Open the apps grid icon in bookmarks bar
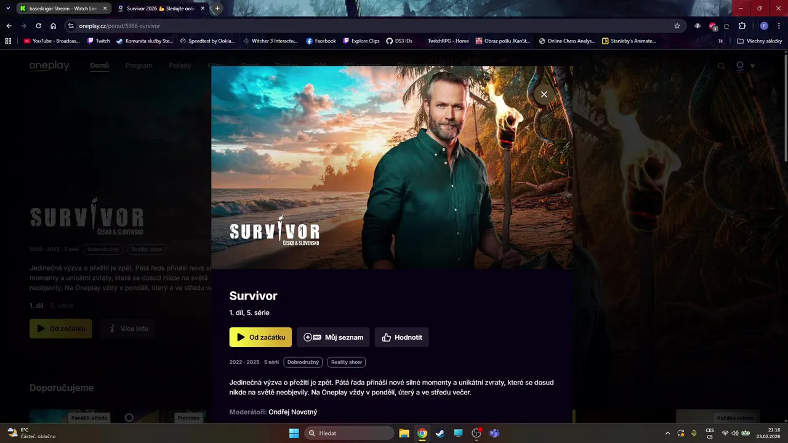 pos(8,41)
